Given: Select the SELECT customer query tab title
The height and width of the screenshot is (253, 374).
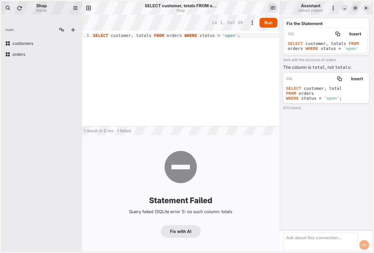Looking at the screenshot, I should [180, 6].
